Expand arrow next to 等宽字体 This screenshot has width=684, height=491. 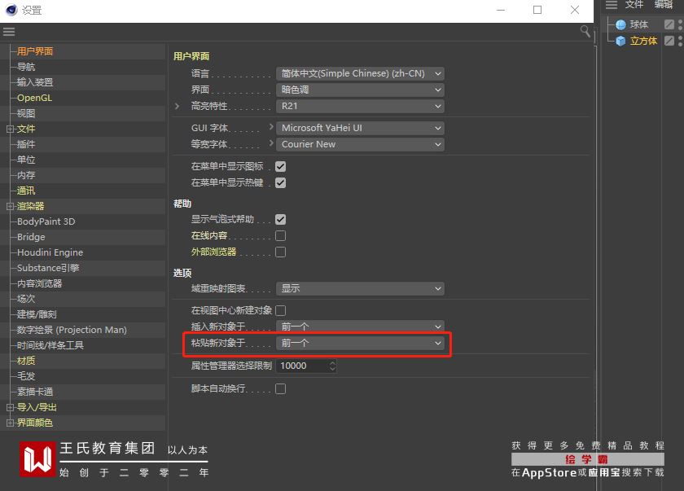(271, 143)
